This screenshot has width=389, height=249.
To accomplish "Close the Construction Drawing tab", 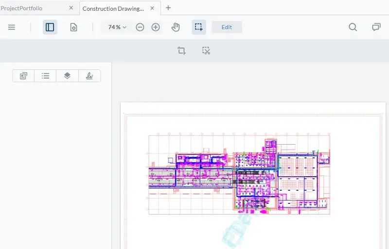I will pyautogui.click(x=152, y=8).
